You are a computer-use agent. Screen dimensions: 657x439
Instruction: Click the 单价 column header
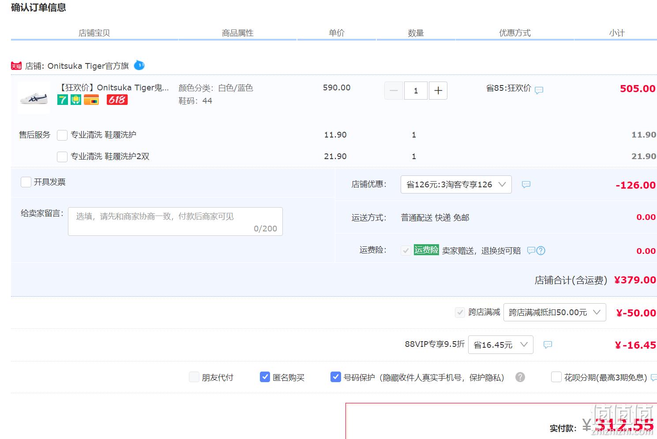pos(337,33)
